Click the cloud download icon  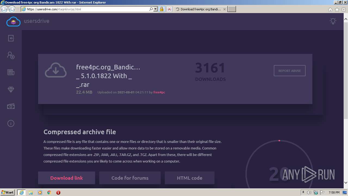pyautogui.click(x=56, y=70)
